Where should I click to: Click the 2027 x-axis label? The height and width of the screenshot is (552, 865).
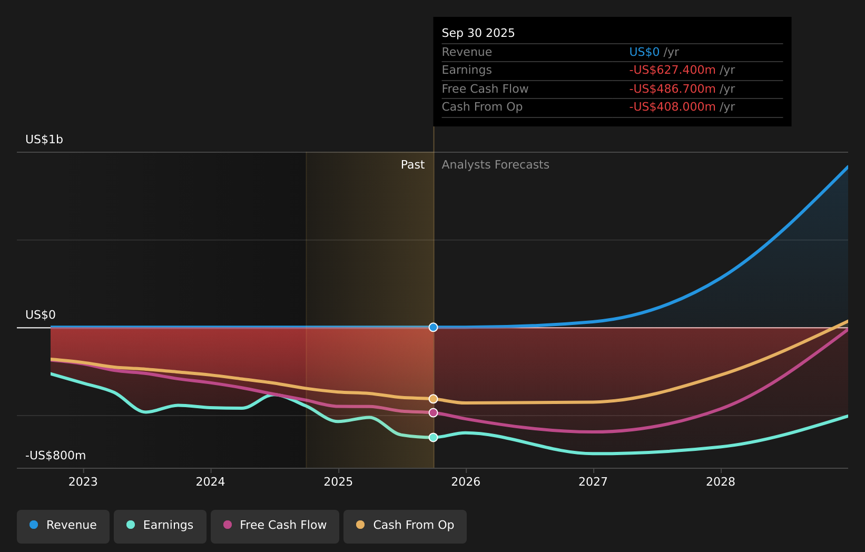point(593,481)
